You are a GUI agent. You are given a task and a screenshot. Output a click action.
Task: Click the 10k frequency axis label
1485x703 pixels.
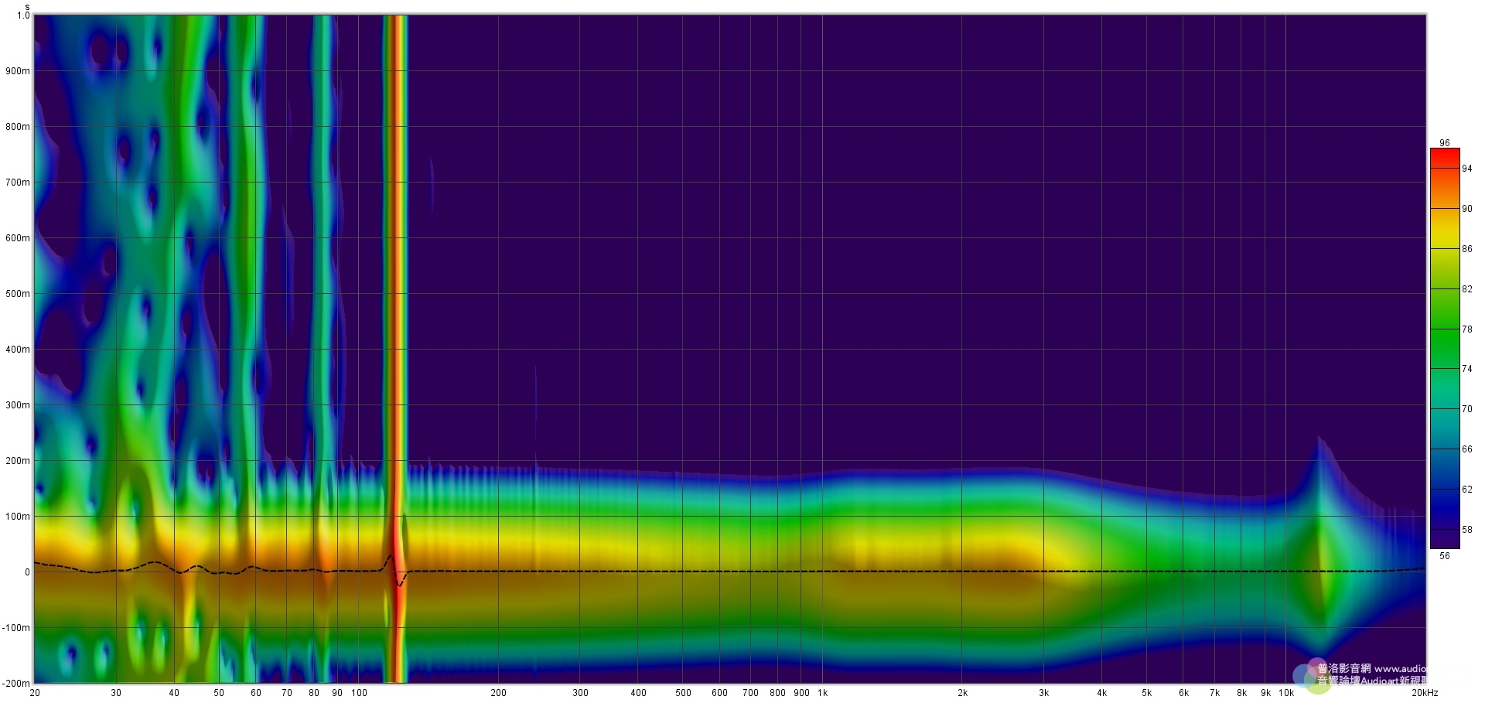click(x=1286, y=693)
